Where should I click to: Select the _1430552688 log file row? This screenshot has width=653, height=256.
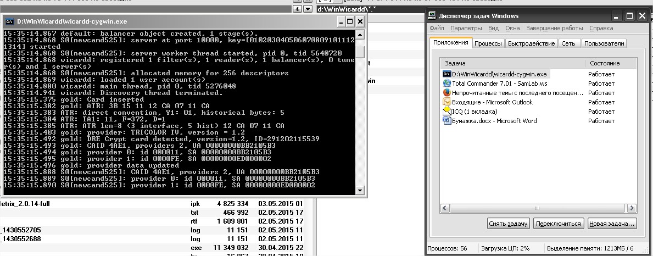pyautogui.click(x=152, y=239)
